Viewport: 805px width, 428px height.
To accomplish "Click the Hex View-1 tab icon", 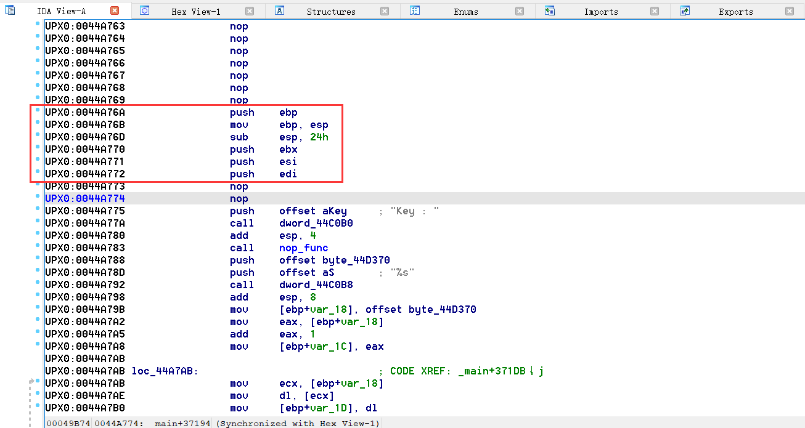I will coord(144,10).
